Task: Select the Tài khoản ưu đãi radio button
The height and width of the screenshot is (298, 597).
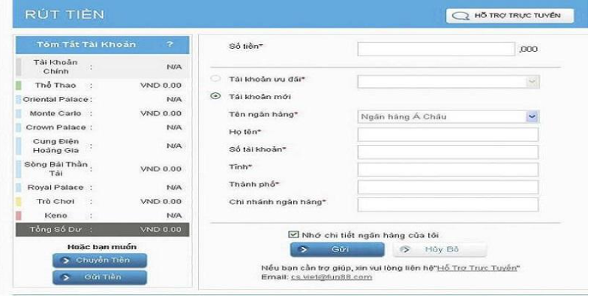Action: click(215, 79)
